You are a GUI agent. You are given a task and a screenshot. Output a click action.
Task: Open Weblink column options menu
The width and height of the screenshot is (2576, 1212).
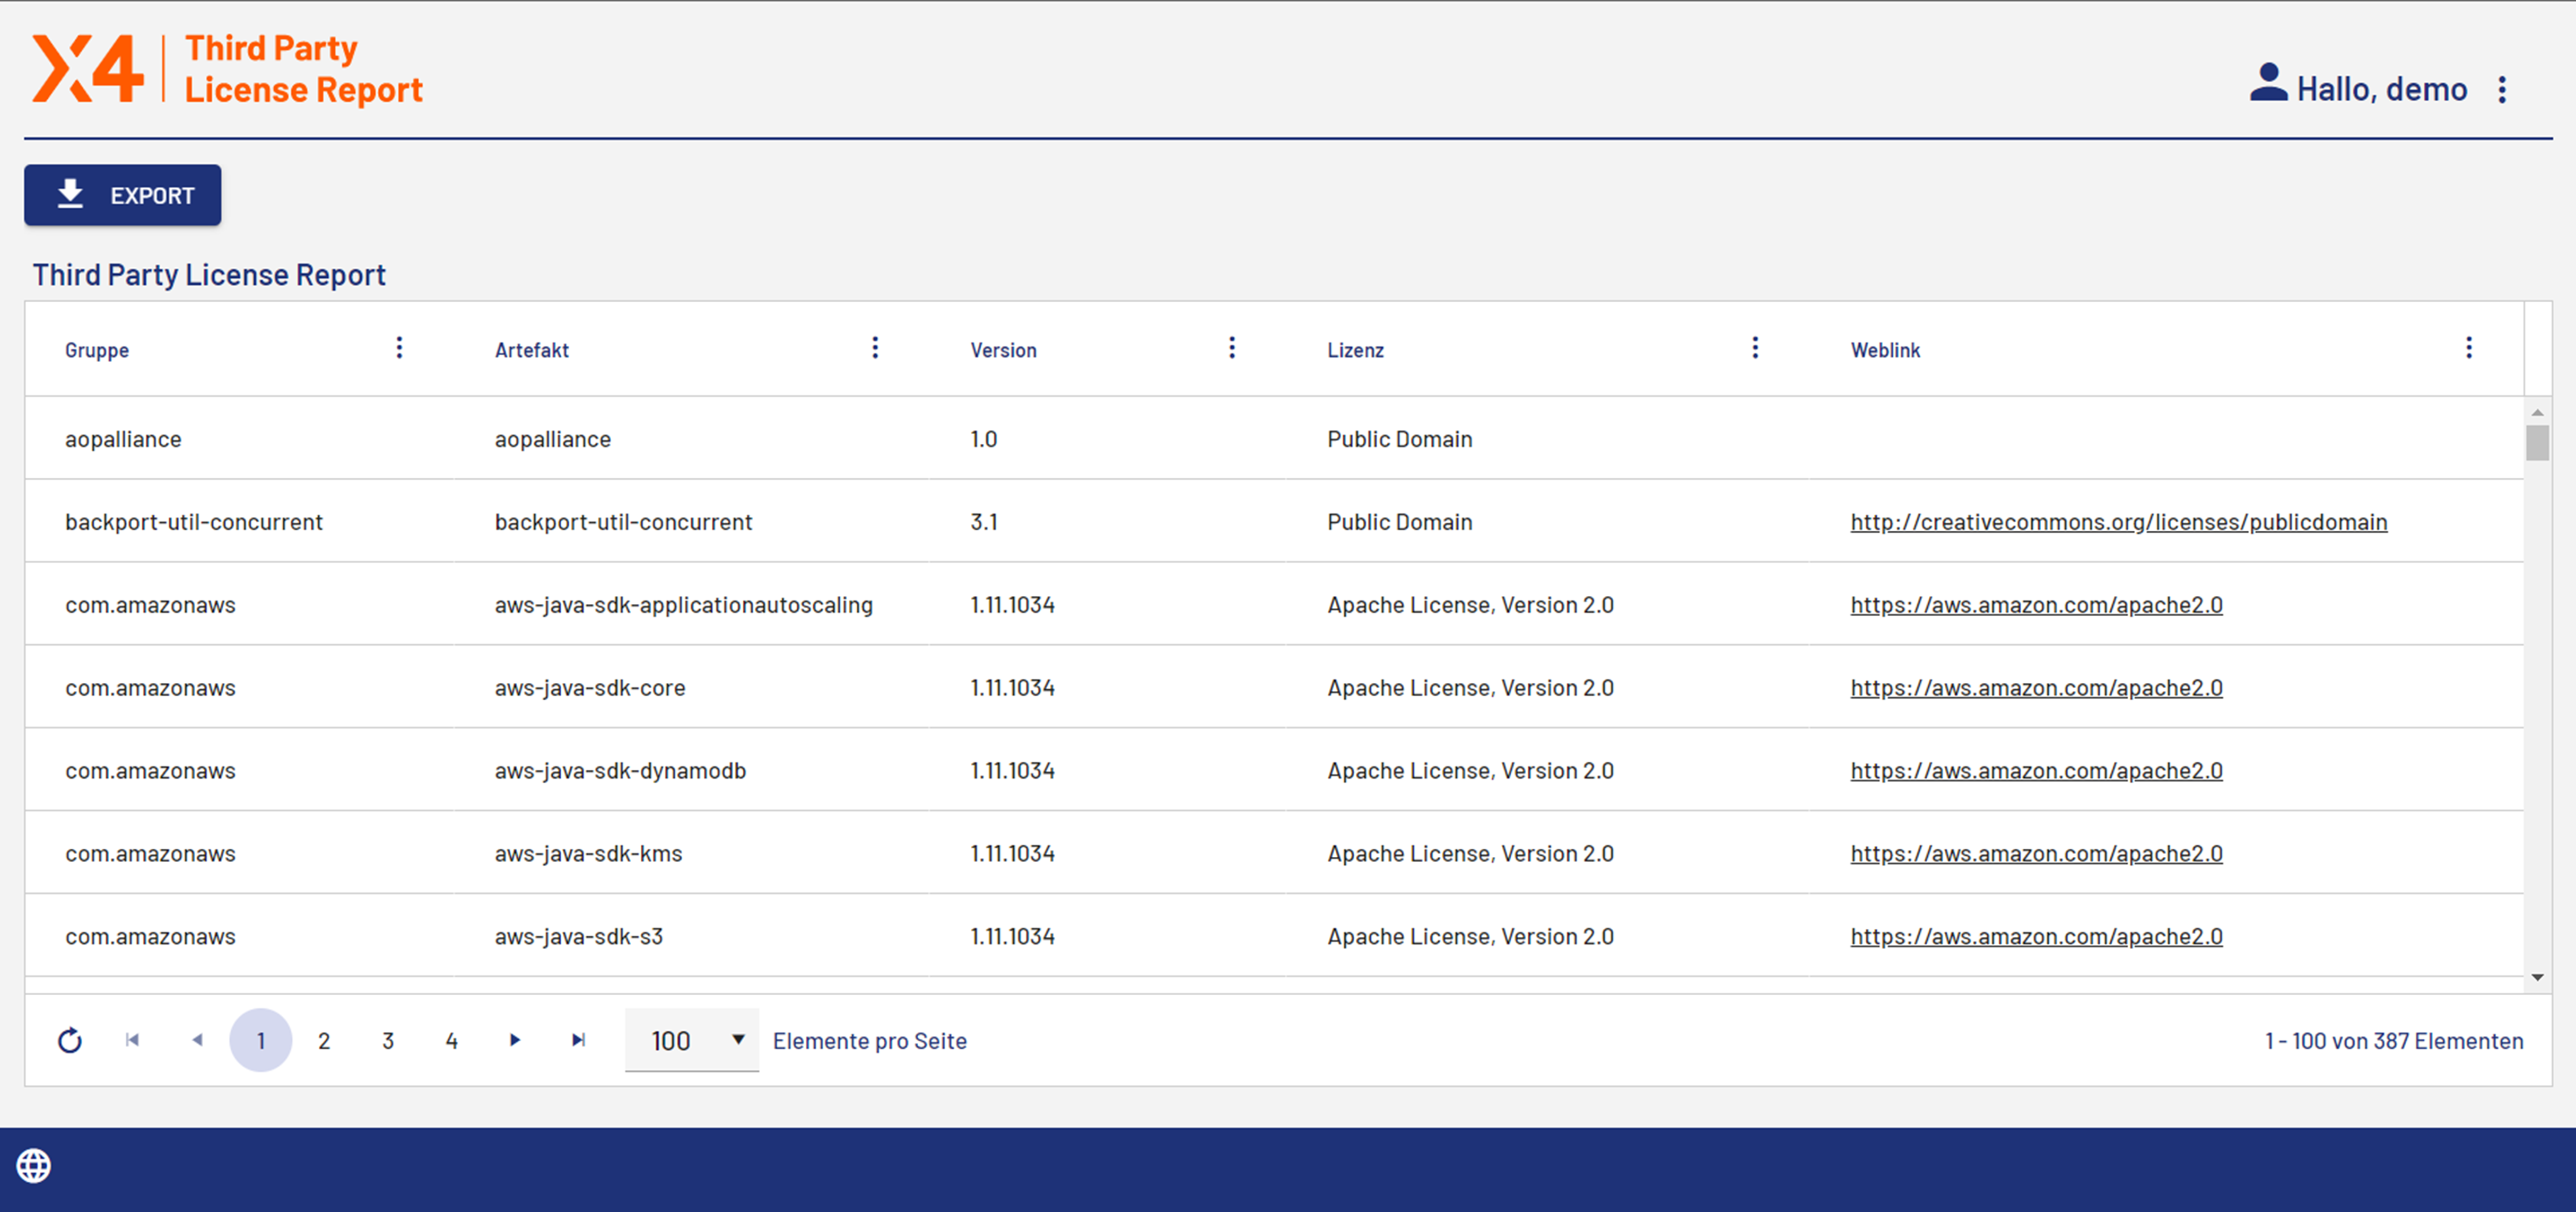[2469, 348]
